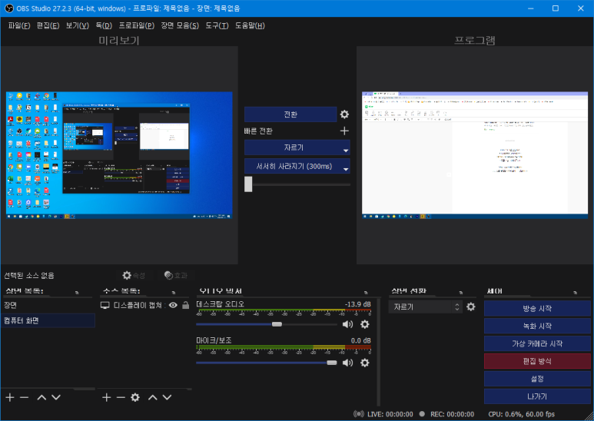Select the 장면 scene in list
Viewport: 594px width, 421px height.
point(48,305)
